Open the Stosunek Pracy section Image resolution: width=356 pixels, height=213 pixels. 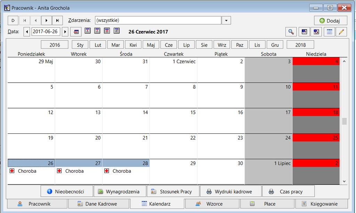(x=173, y=191)
